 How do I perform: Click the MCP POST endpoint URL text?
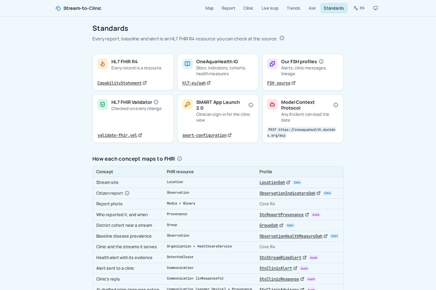tap(301, 132)
